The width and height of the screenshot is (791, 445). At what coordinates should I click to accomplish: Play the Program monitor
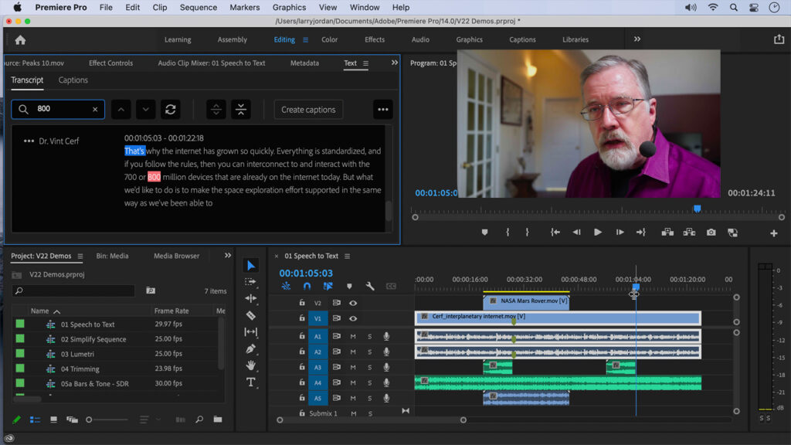click(x=598, y=232)
